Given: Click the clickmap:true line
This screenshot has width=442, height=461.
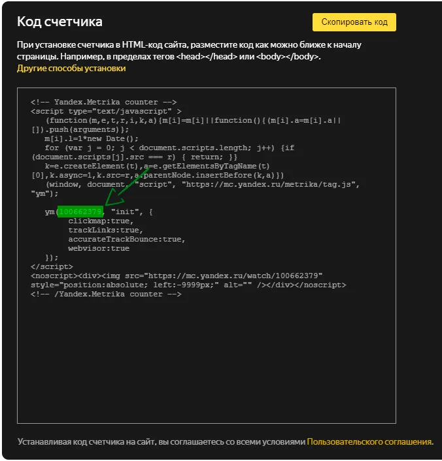Looking at the screenshot, I should [x=101, y=221].
